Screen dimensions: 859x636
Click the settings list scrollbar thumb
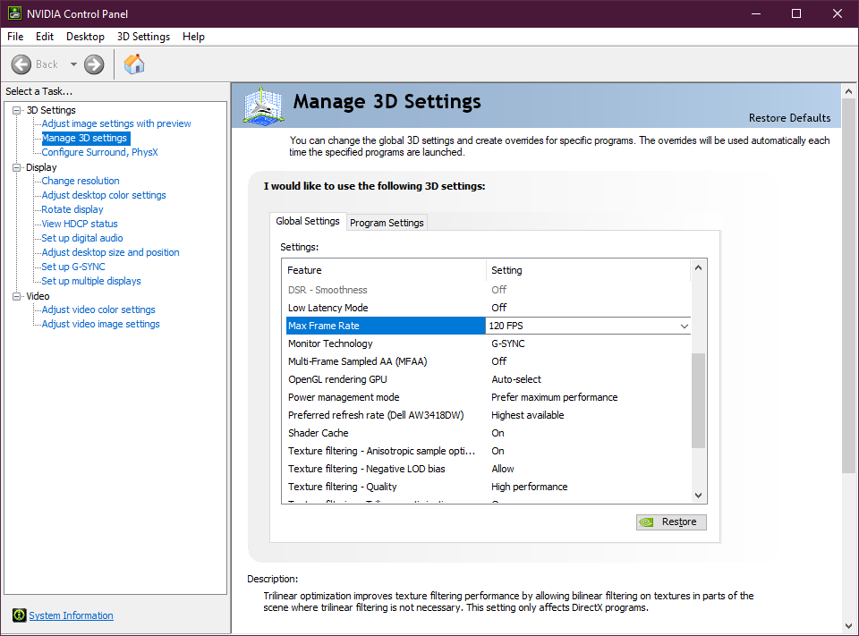[x=698, y=401]
